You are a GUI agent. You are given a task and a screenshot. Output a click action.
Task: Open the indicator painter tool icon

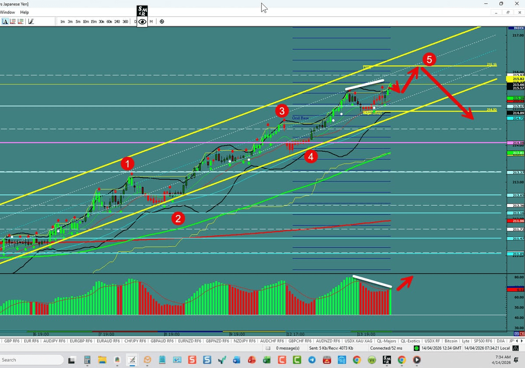pyautogui.click(x=30, y=21)
